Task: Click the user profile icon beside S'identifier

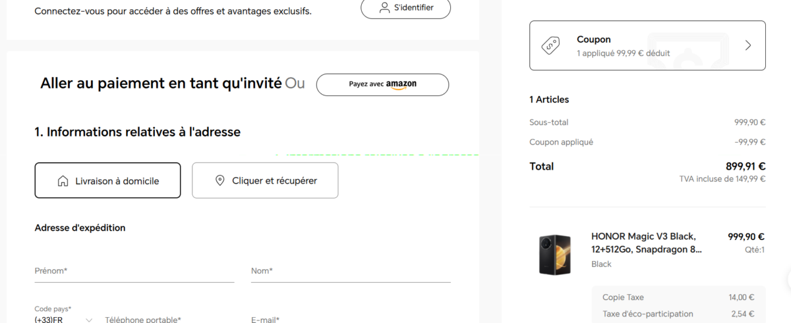Action: [x=384, y=8]
